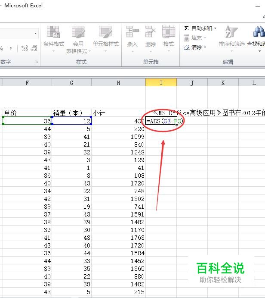This screenshot has width=265, height=298.
Task: Click the 小计 header cell
Action: coord(118,113)
